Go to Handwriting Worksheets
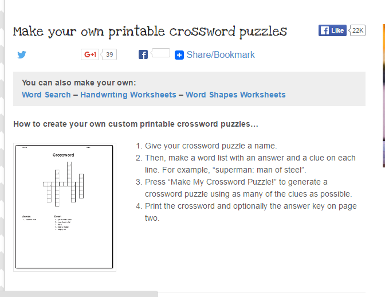385x297 pixels. (128, 95)
